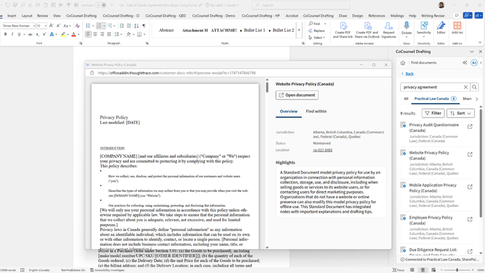
Task: Open the font name dropdown Times New Roman
Action: coord(34,26)
